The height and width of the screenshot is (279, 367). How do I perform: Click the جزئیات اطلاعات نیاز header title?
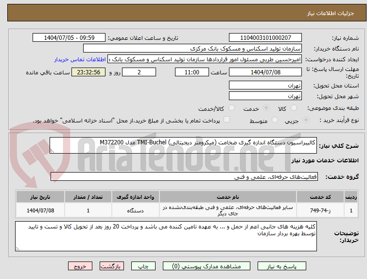pos(331,13)
